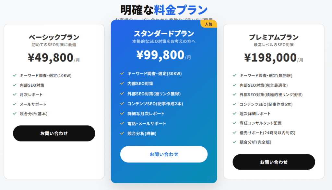Click checkmark beside 優先サポート(24時間以内対応)
Image resolution: width=332 pixels, height=190 pixels.
pyautogui.click(x=234, y=132)
